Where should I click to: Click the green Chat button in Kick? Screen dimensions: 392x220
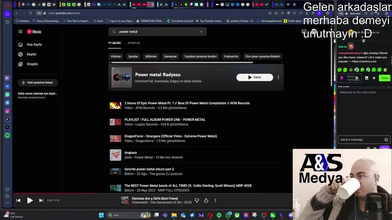(384, 78)
